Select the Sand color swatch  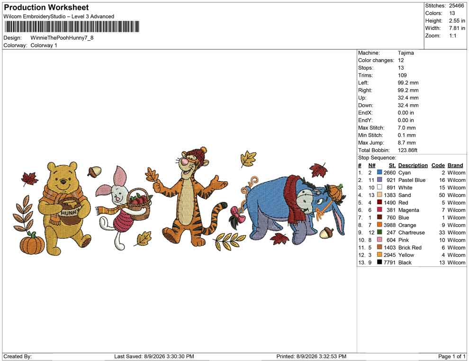tap(379, 195)
